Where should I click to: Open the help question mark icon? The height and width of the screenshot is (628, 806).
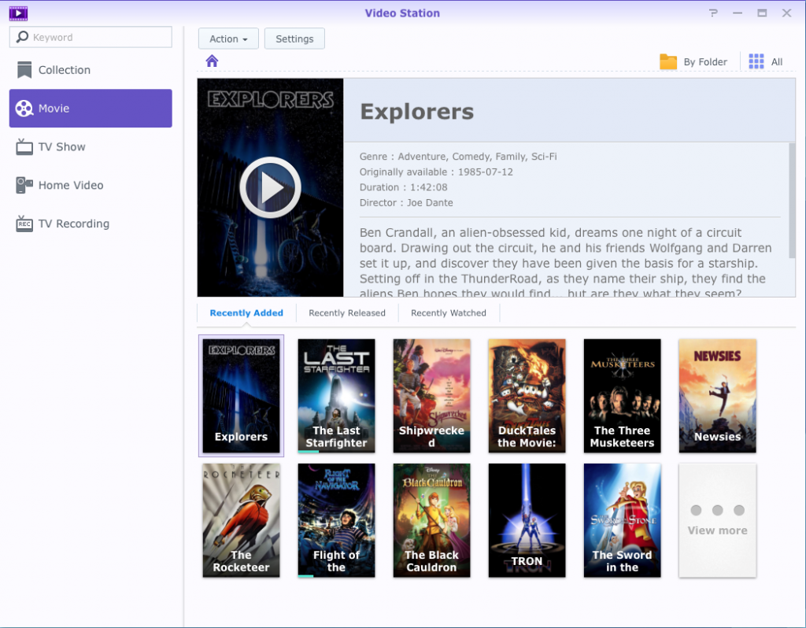[713, 13]
